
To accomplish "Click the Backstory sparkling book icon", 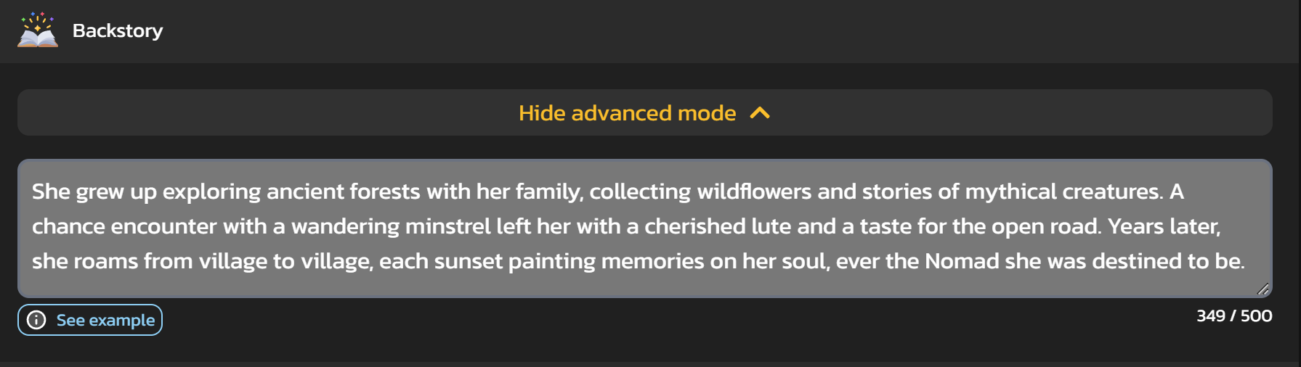I will click(x=38, y=30).
